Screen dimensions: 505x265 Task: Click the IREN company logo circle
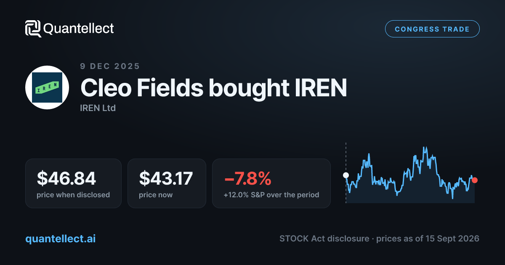pos(47,87)
